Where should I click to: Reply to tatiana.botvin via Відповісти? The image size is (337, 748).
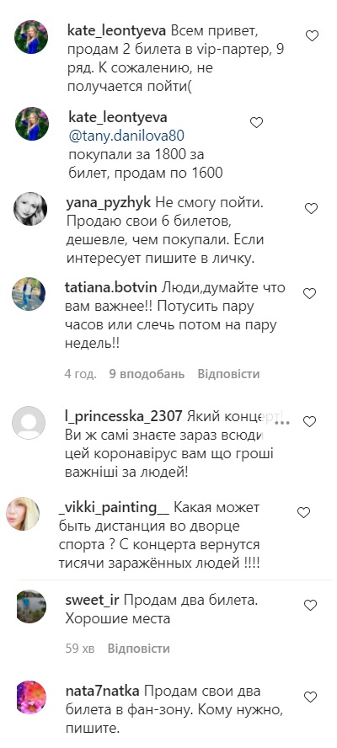pos(228,374)
